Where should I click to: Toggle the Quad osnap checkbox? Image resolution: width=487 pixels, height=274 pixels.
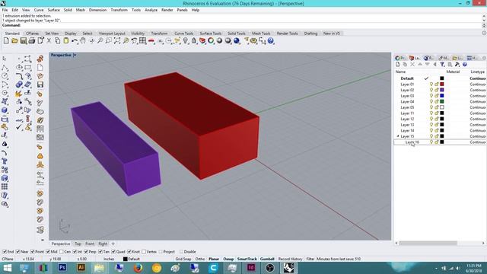click(x=113, y=252)
